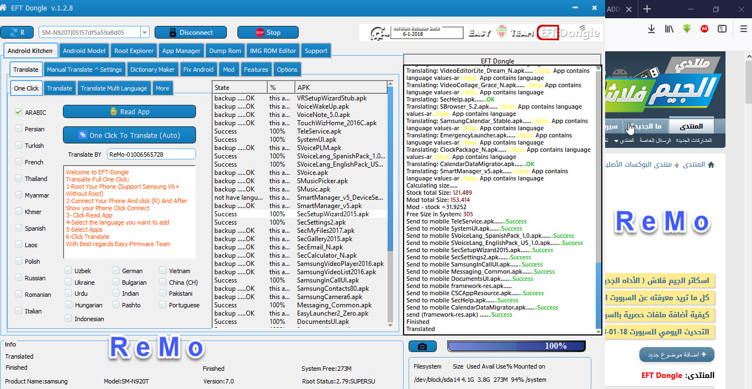Click the 100% progress bar
752x389 pixels.
point(516,346)
